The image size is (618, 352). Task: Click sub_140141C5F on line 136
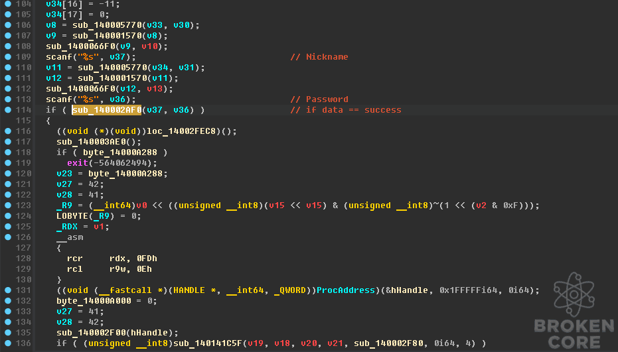[207, 343]
